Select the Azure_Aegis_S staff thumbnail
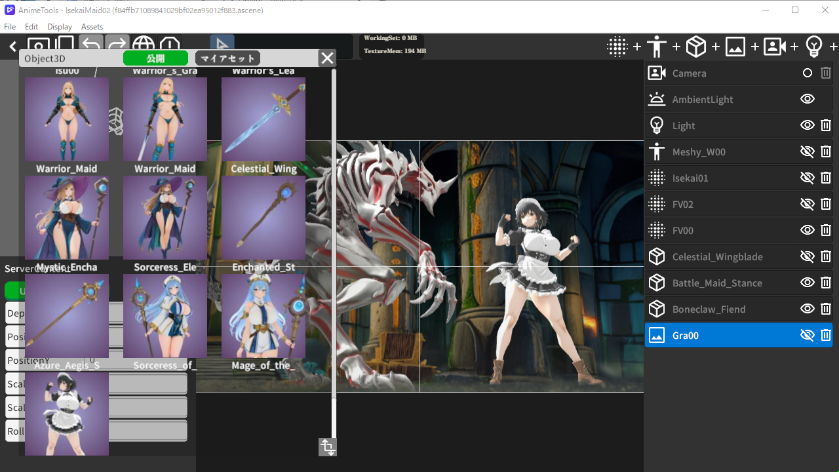The width and height of the screenshot is (839, 472). [x=67, y=316]
